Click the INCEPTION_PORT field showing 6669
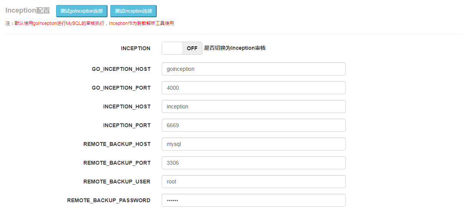 click(x=254, y=125)
